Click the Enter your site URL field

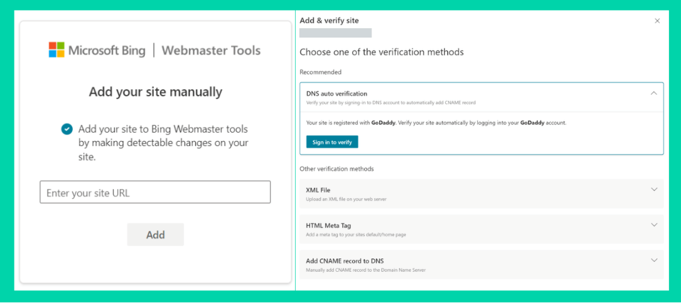tap(155, 192)
